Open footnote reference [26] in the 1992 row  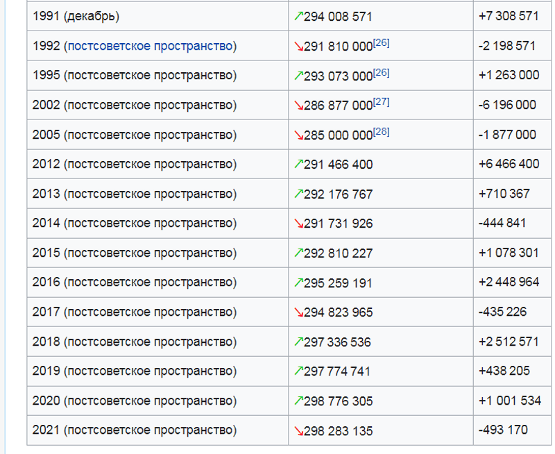381,42
